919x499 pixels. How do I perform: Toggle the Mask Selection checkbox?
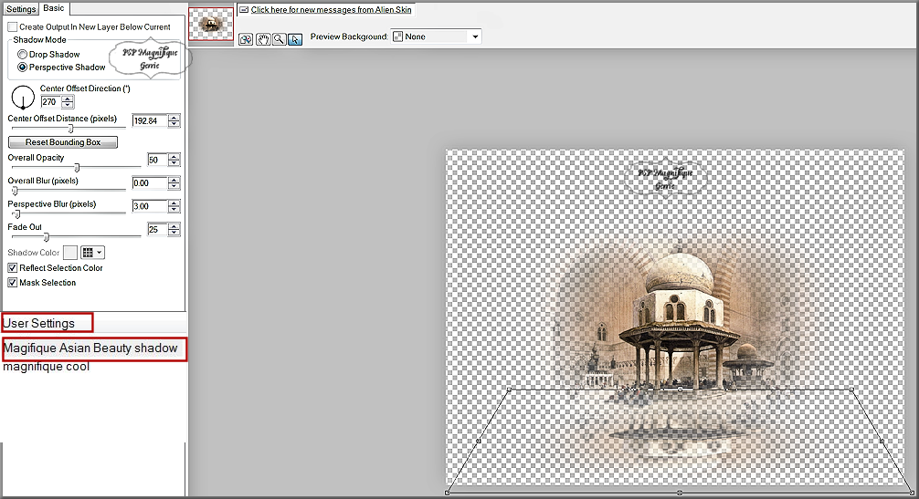[13, 283]
